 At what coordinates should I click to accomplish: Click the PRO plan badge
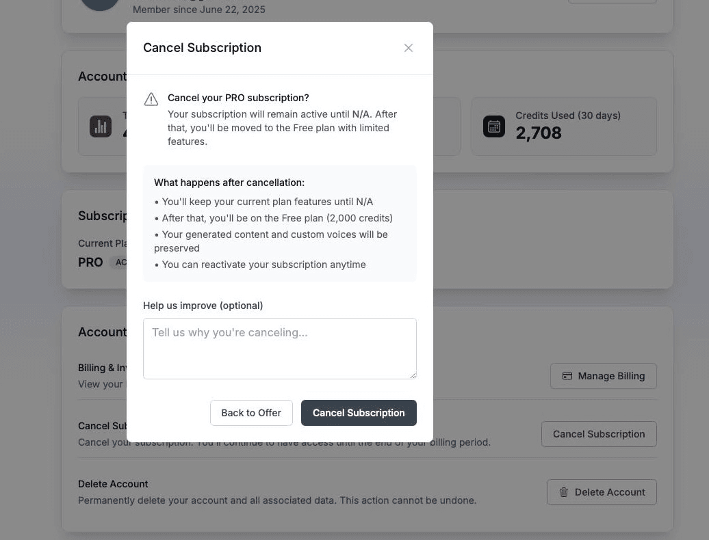(x=90, y=262)
